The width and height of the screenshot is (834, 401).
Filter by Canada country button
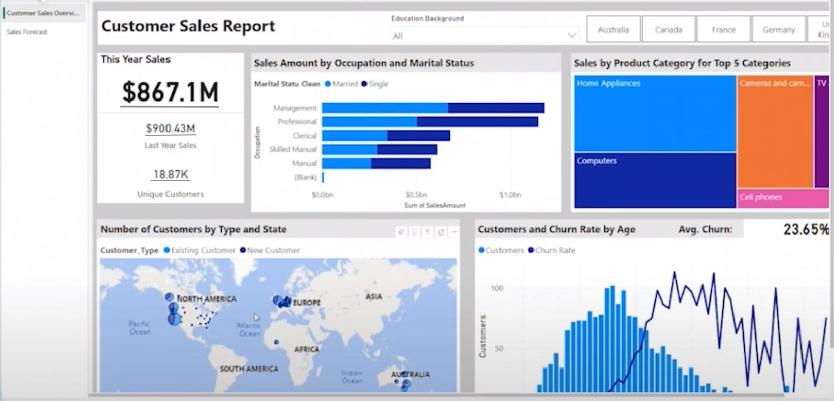[668, 29]
